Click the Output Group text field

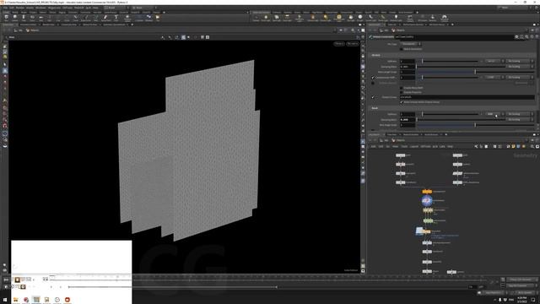(467, 97)
